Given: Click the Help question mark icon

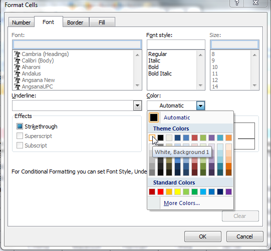Looking at the screenshot, I should [x=237, y=3].
